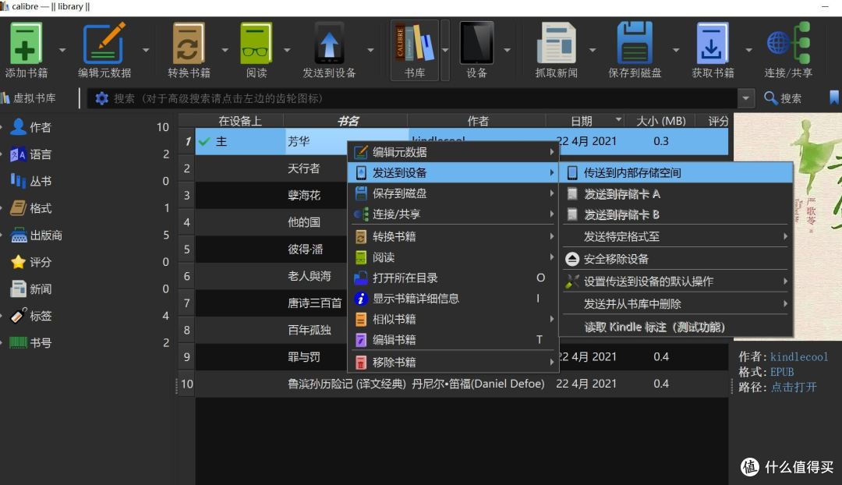
Task: Sort by Date (日期) column header
Action: pyautogui.click(x=584, y=121)
